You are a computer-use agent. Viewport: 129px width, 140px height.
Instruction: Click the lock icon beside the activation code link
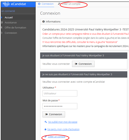click(x=45, y=129)
